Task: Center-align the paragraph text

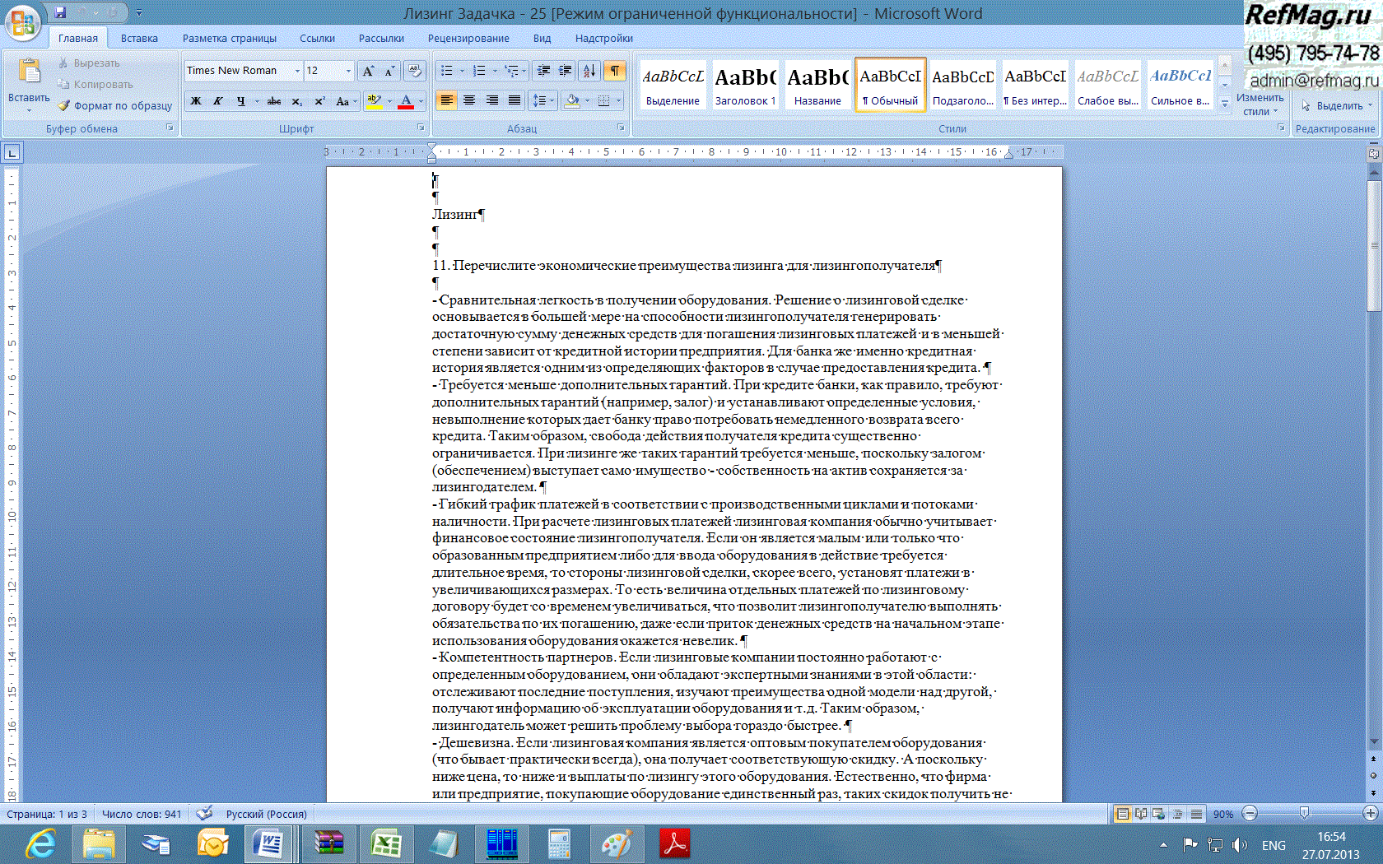Action: pos(469,100)
